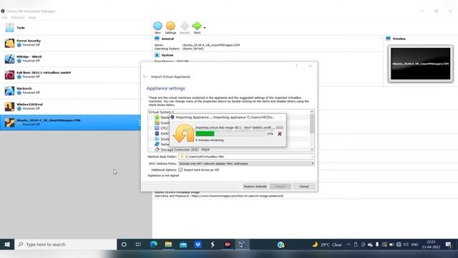Click the weather 29°C Clear widget
Image resolution: width=458 pixels, height=258 pixels.
pos(327,244)
